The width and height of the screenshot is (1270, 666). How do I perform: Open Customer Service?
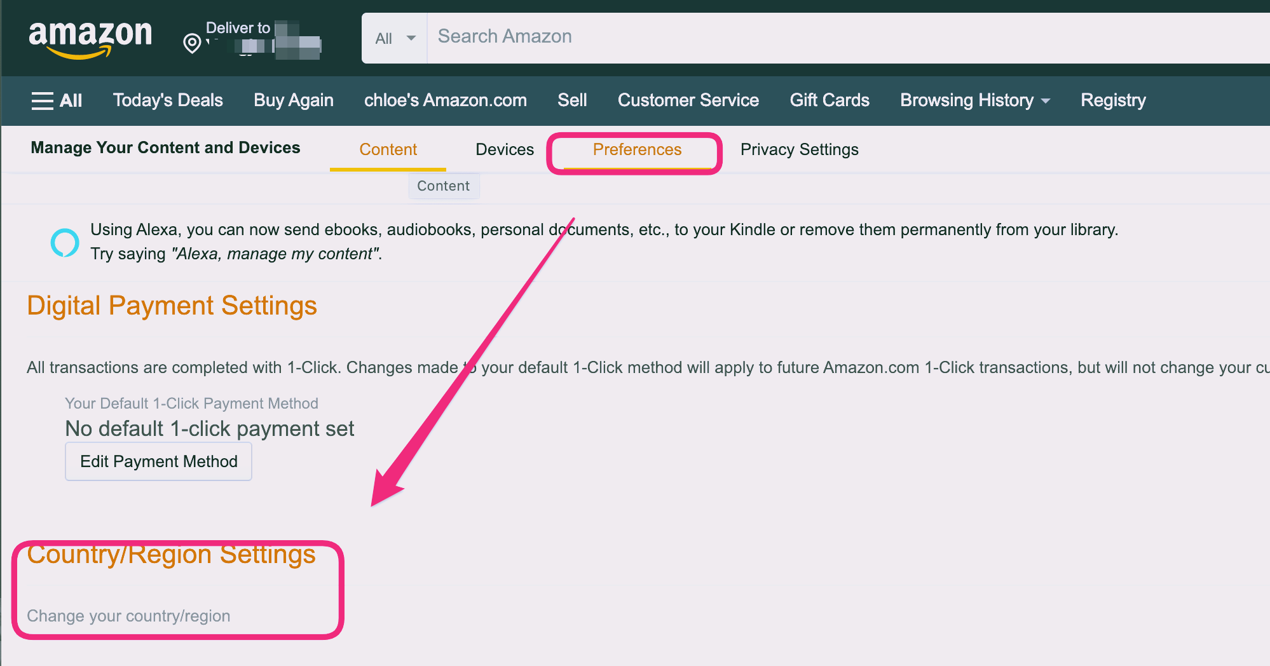[x=688, y=100]
